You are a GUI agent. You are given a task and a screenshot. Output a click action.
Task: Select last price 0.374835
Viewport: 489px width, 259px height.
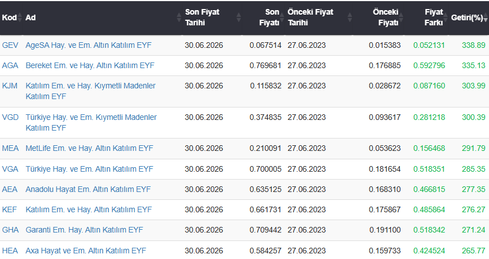266,117
